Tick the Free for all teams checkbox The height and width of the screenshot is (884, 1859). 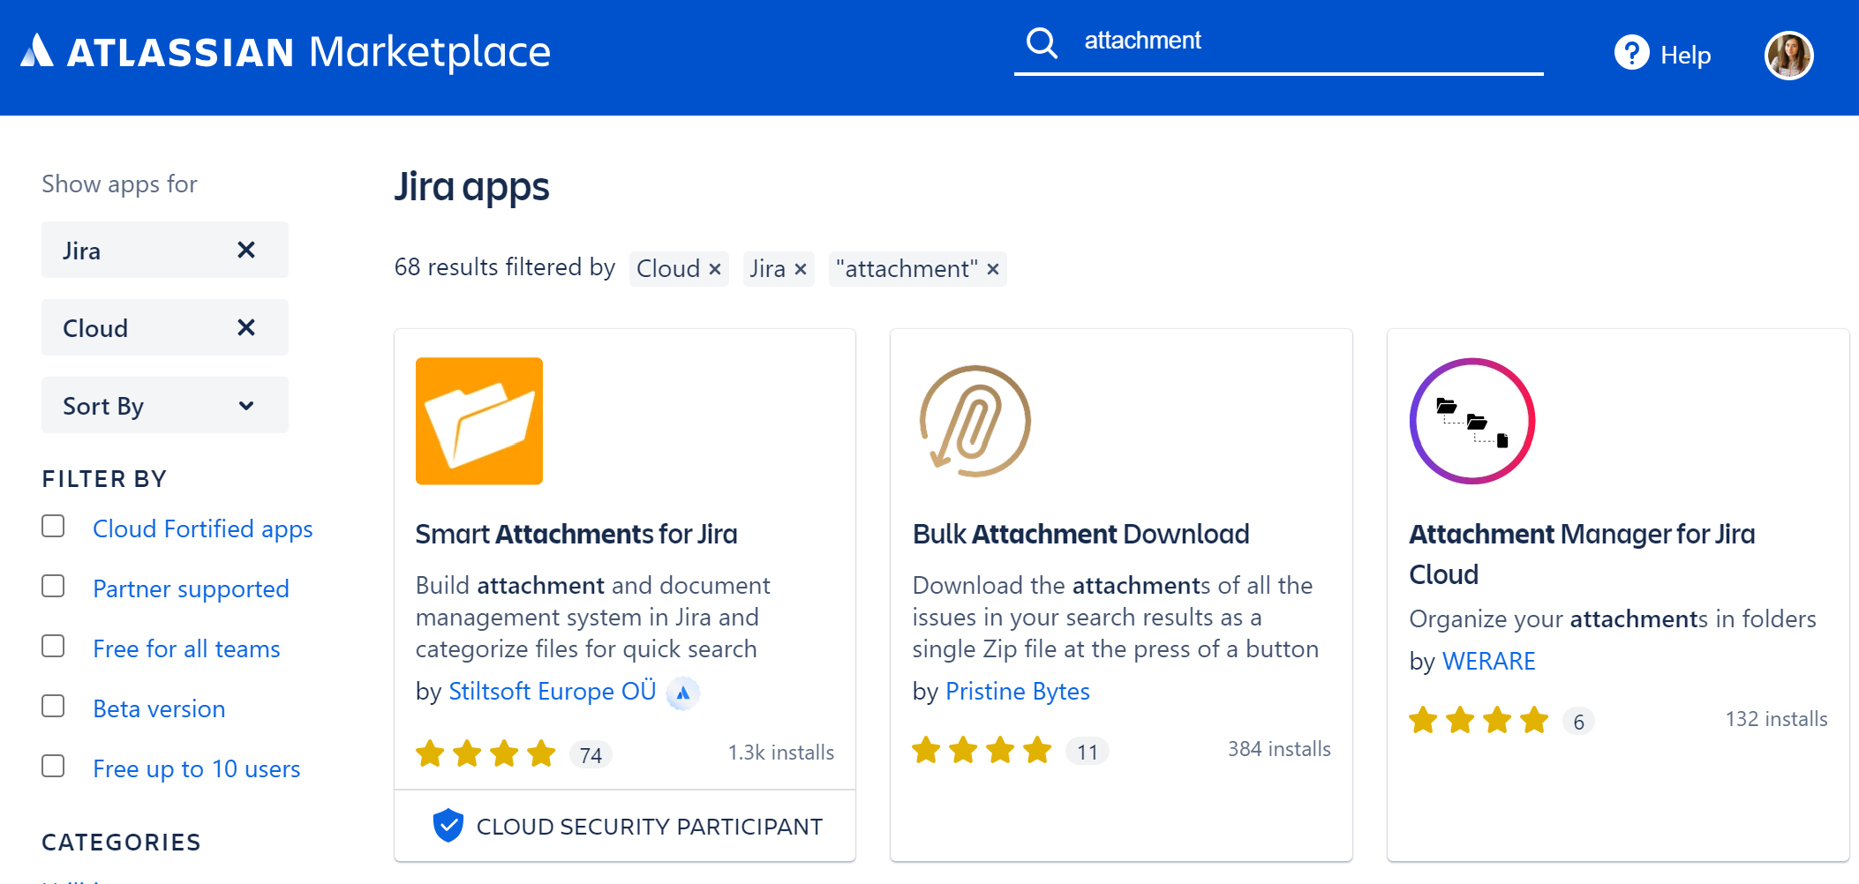(x=53, y=647)
